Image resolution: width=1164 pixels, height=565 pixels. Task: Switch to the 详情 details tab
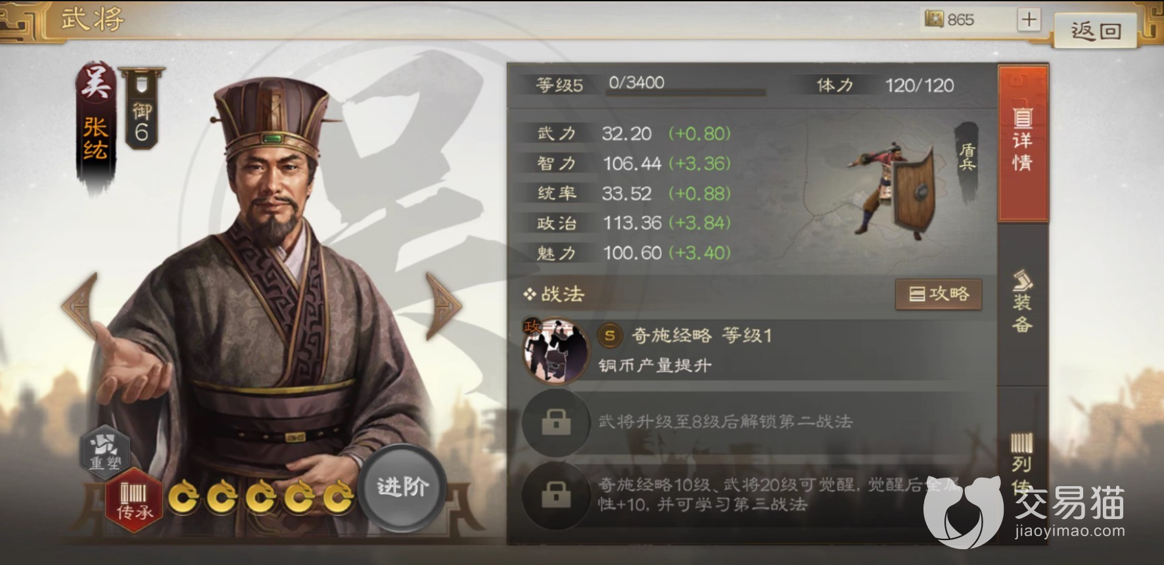click(1023, 143)
